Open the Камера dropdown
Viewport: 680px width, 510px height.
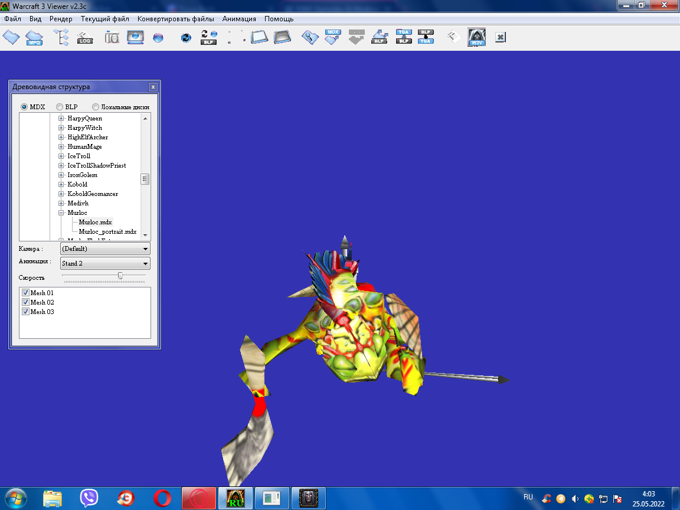pyautogui.click(x=105, y=249)
